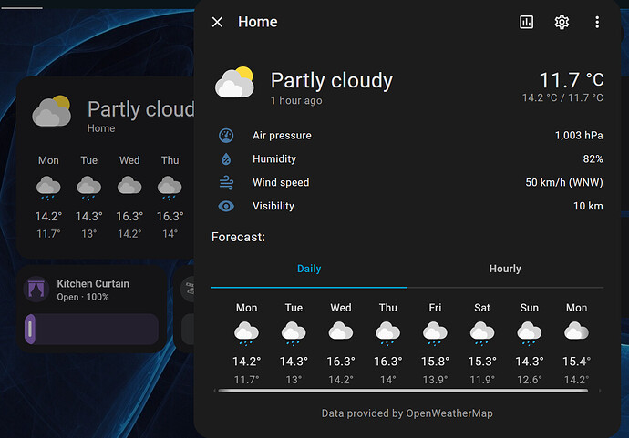This screenshot has width=629, height=438.
Task: Click the weather card's partly cloudy icon
Action: [x=52, y=111]
